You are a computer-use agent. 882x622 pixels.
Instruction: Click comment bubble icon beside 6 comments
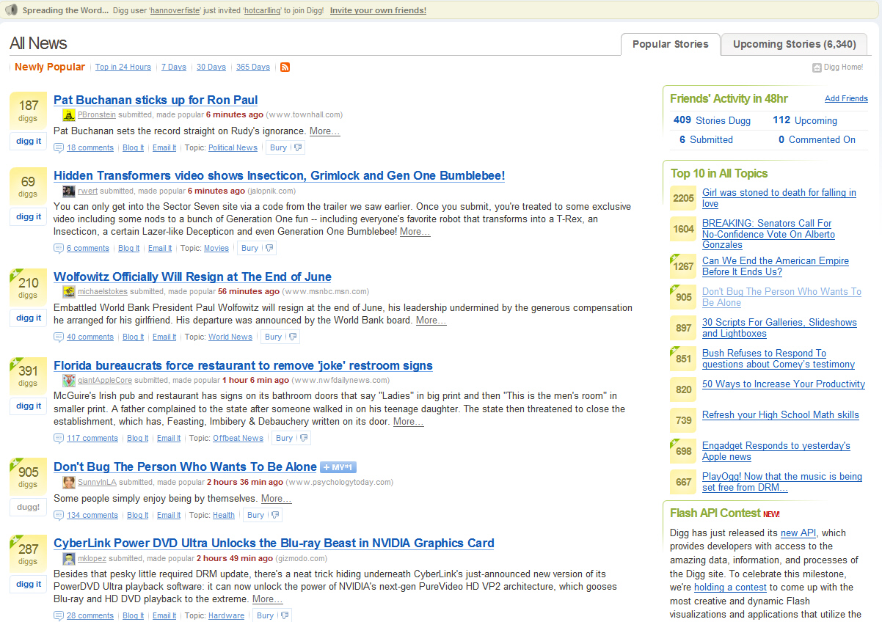pyautogui.click(x=59, y=249)
